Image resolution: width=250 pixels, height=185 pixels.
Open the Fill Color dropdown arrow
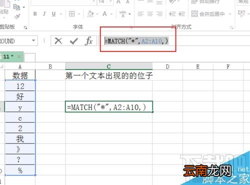tap(97, 14)
